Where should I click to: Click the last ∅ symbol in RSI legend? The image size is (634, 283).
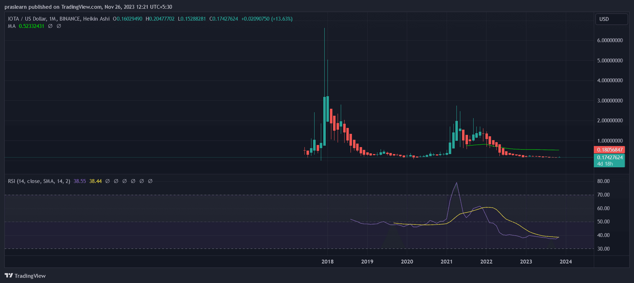(x=150, y=181)
